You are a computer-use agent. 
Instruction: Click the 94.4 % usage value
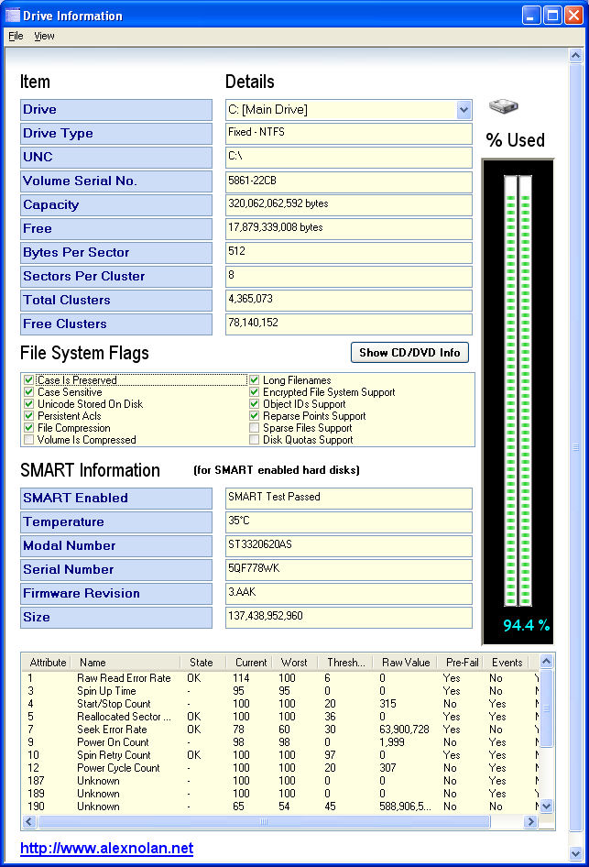[526, 625]
